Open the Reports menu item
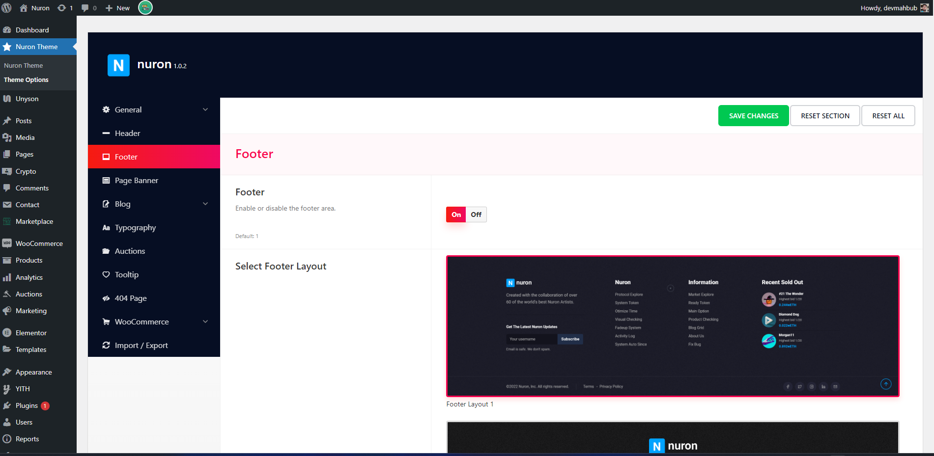Viewport: 934px width, 456px height. [x=38, y=439]
